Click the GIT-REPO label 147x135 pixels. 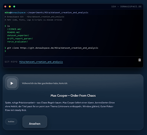click(x=11, y=62)
